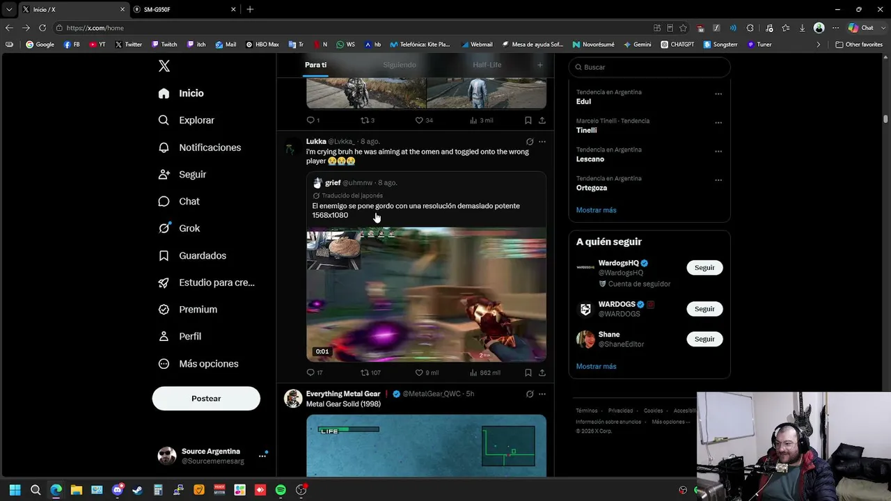Repost the top post with 3 reposts
Screen dimensions: 891x501
pos(367,120)
